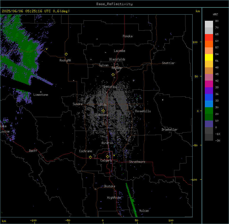Click the Limestone label

tap(41, 95)
